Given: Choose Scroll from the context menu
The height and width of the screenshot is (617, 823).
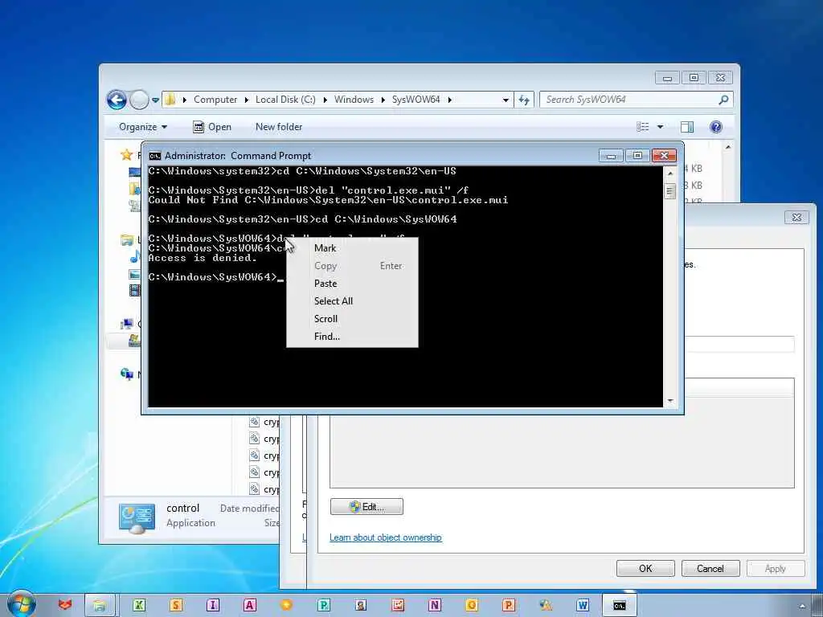Looking at the screenshot, I should [x=352, y=318].
